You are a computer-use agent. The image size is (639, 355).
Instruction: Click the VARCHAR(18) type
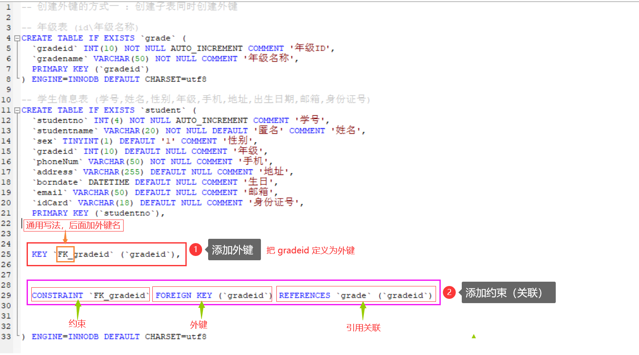point(106,203)
